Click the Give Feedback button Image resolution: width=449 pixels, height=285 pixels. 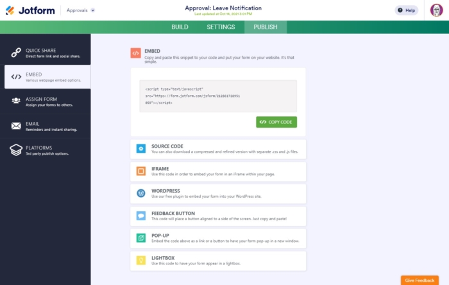coord(419,281)
